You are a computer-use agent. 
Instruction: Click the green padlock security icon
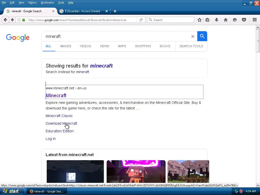24,20
